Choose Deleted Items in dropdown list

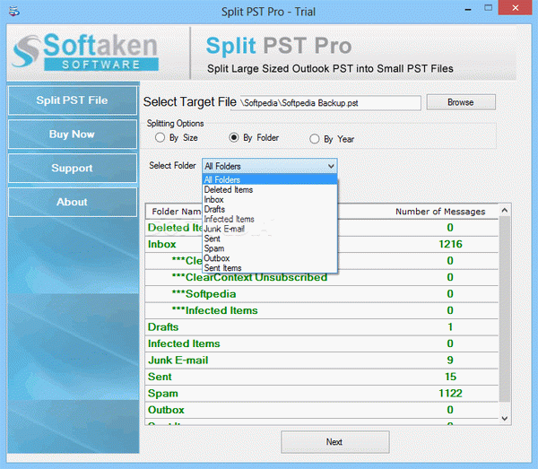click(270, 189)
